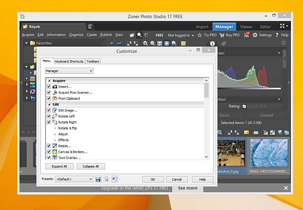The image size is (303, 210).
Task: Click the rating stars beside Rating
Action: point(257,106)
